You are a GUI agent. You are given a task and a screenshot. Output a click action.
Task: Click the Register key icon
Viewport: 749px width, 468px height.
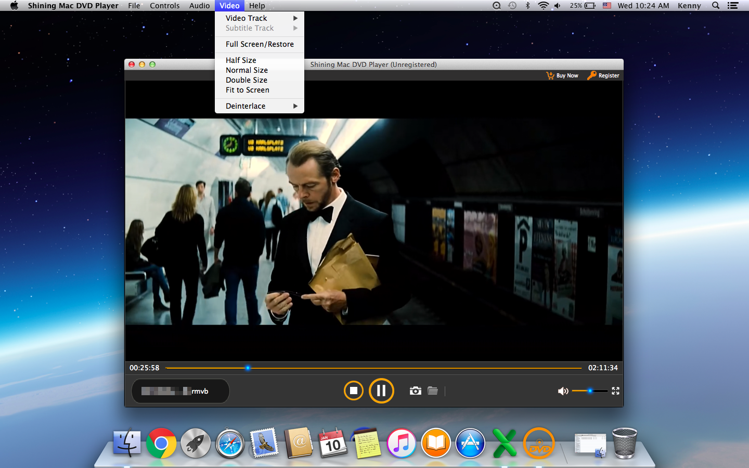point(592,75)
